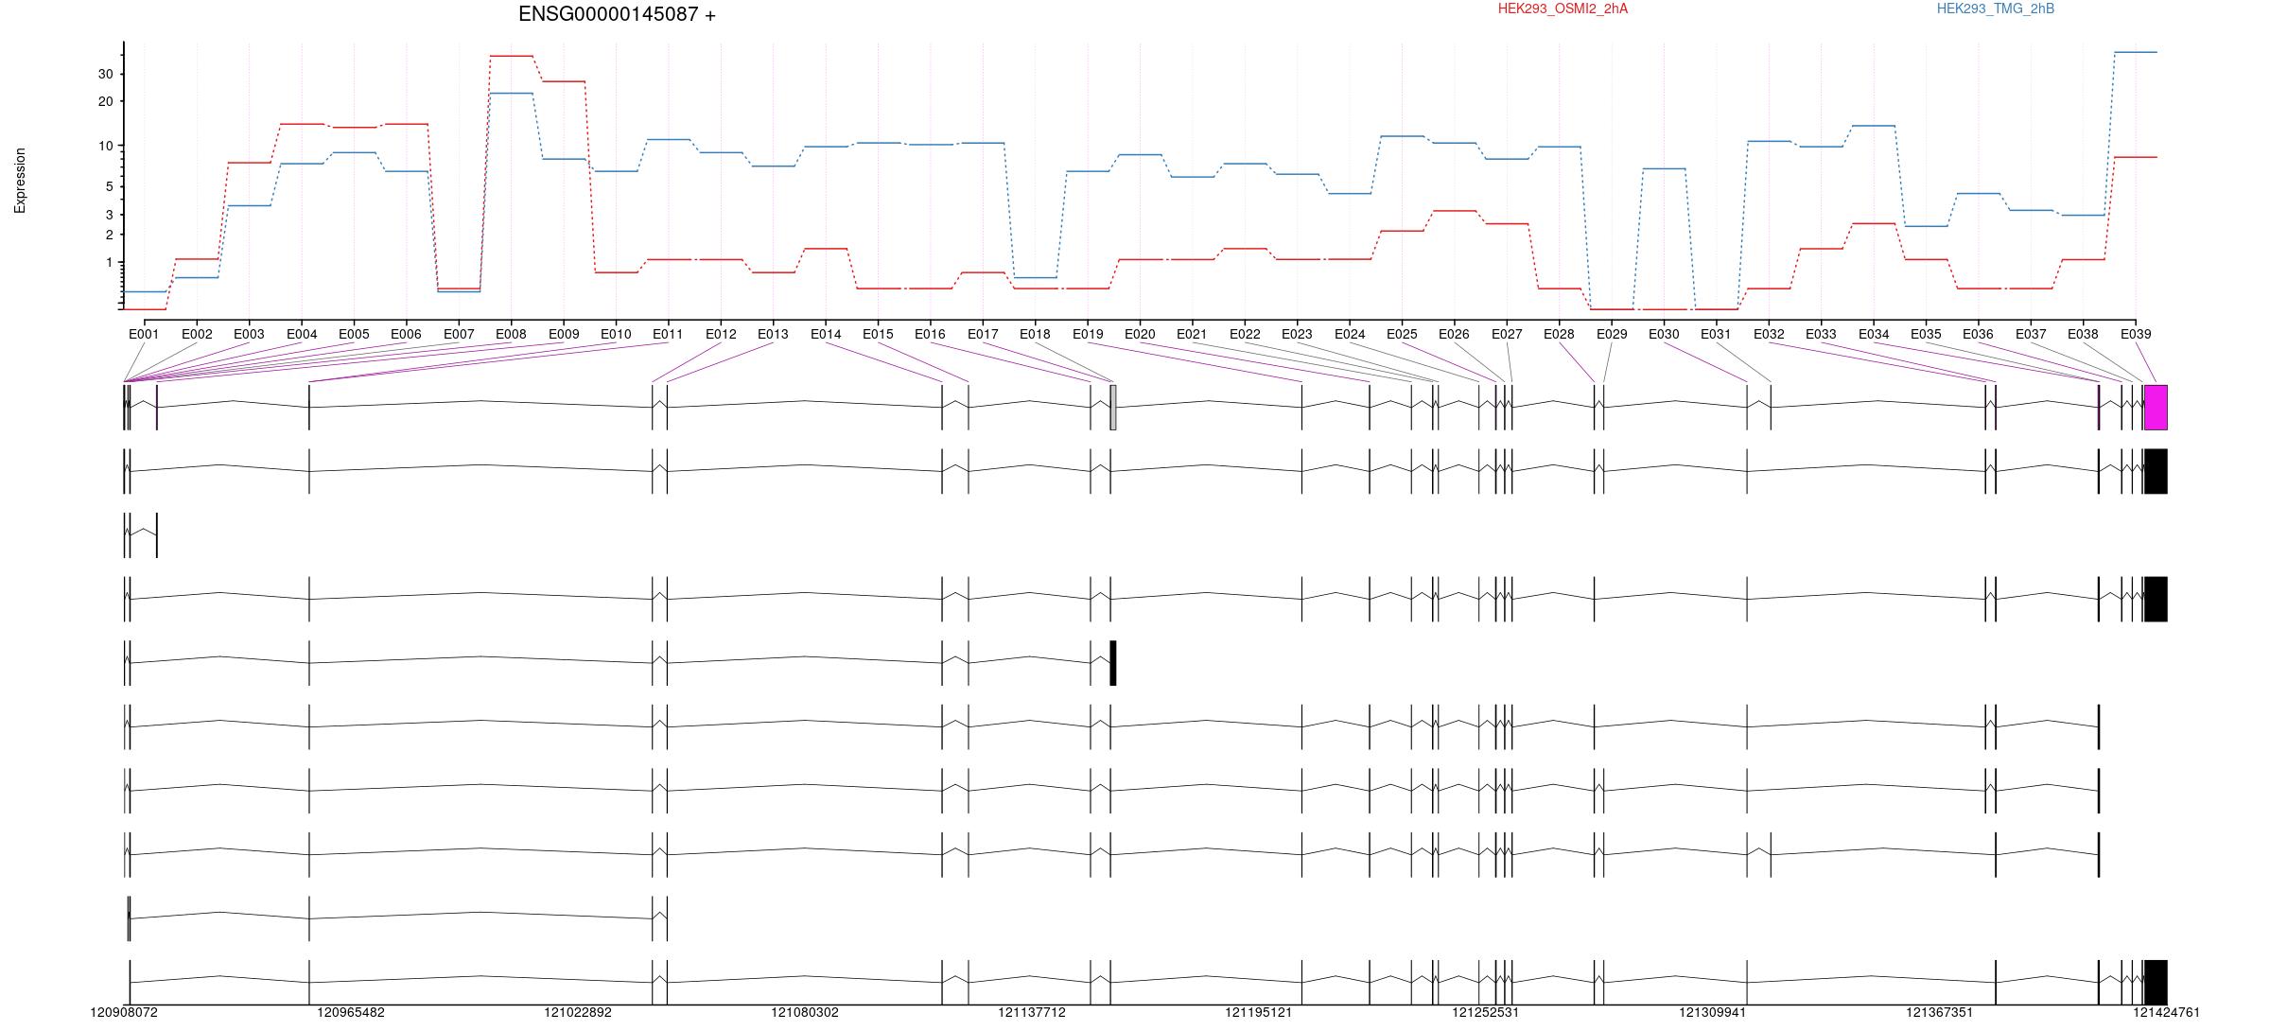The width and height of the screenshot is (2270, 1031).
Task: Click exon label E033
Action: [x=1821, y=334]
